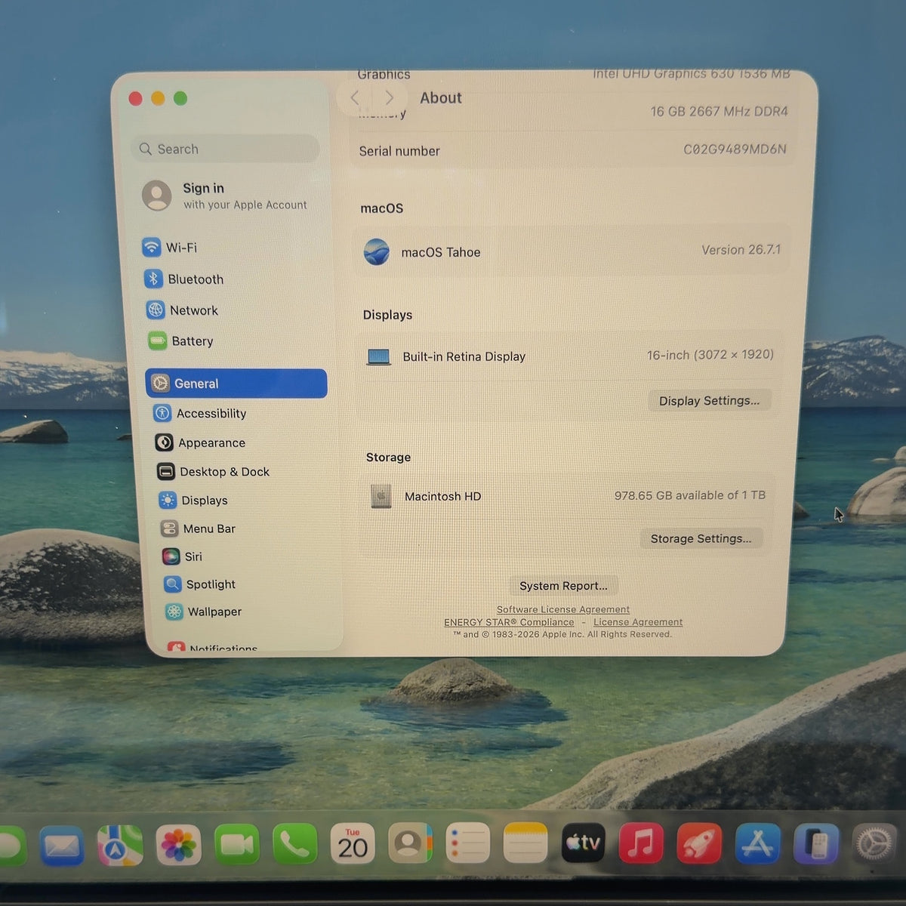Launch Apple TV from the Dock
This screenshot has width=906, height=906.
583,843
